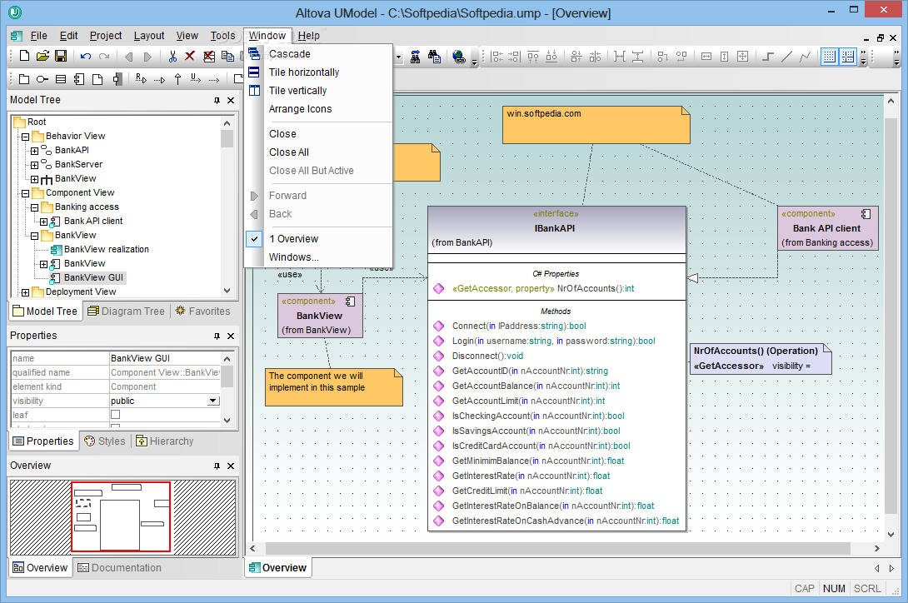
Task: Select Close All in the Window menu
Action: coord(318,152)
